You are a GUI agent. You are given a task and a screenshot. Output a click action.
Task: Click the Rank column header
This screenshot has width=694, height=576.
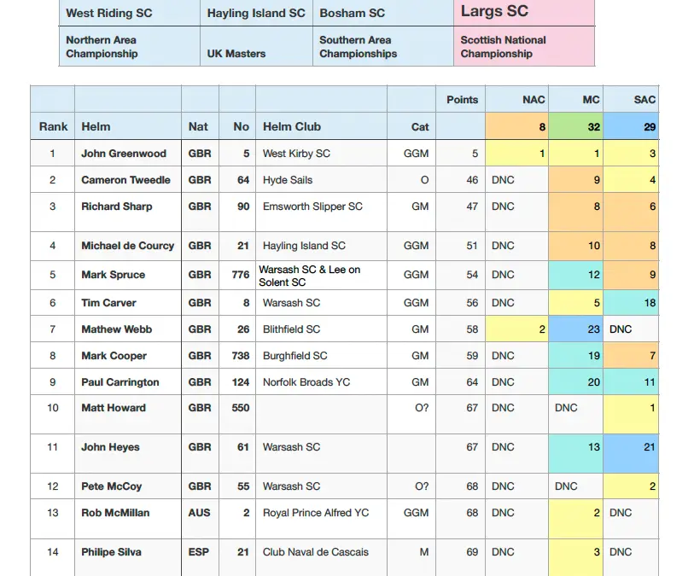(x=53, y=126)
